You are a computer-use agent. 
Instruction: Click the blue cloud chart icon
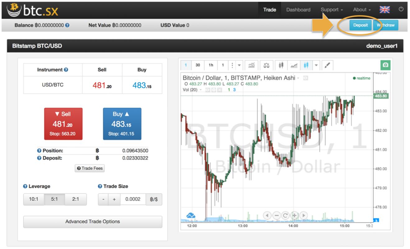(x=190, y=215)
